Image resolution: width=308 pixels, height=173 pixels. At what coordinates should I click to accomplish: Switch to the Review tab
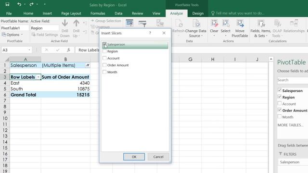tap(137, 13)
